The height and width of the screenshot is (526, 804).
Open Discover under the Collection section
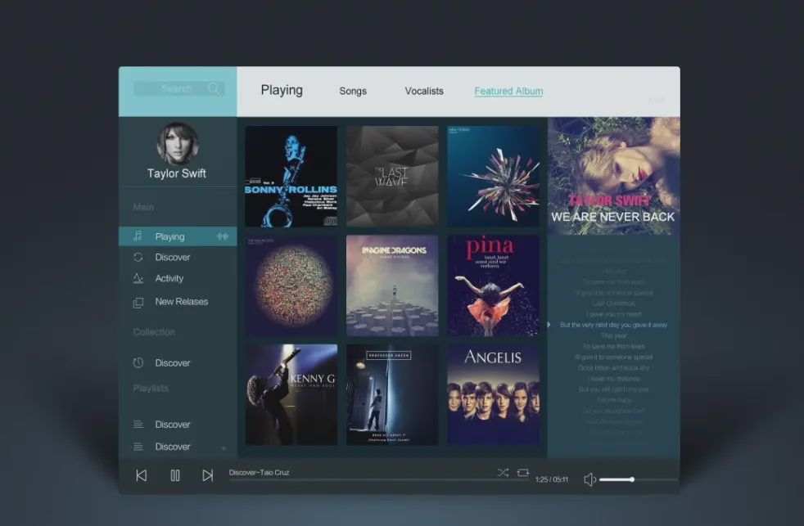pyautogui.click(x=172, y=362)
